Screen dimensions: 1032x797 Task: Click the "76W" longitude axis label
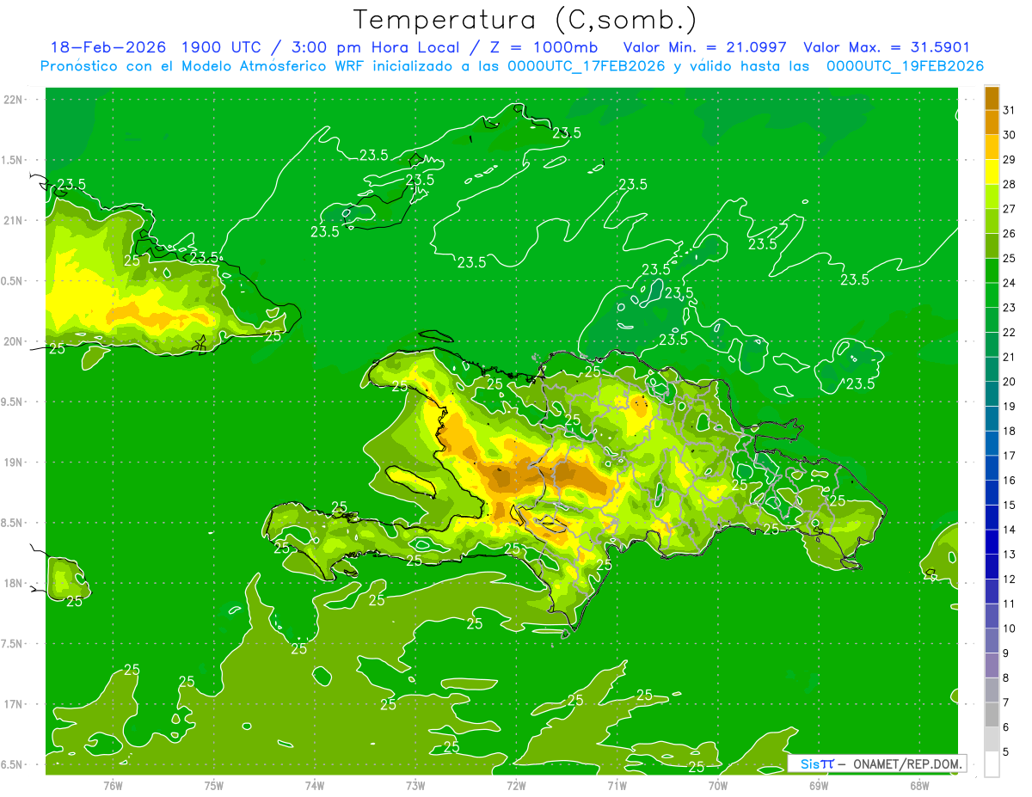click(x=113, y=785)
